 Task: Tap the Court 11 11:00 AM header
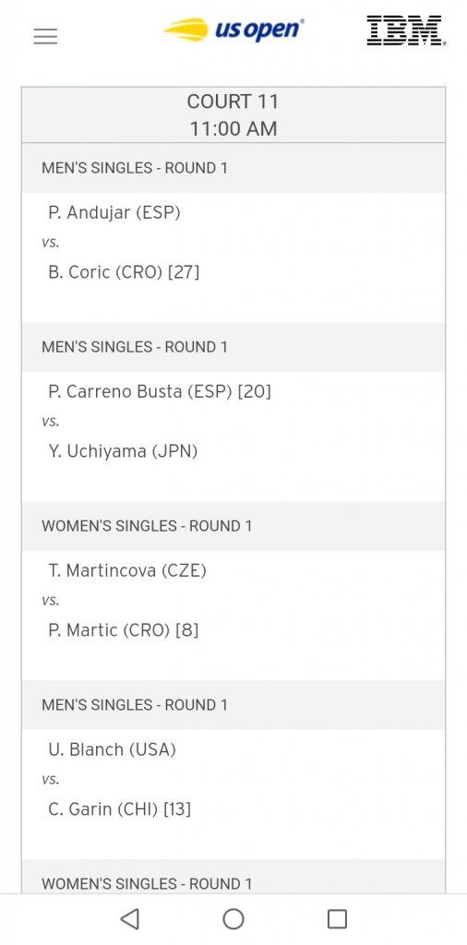tap(233, 115)
